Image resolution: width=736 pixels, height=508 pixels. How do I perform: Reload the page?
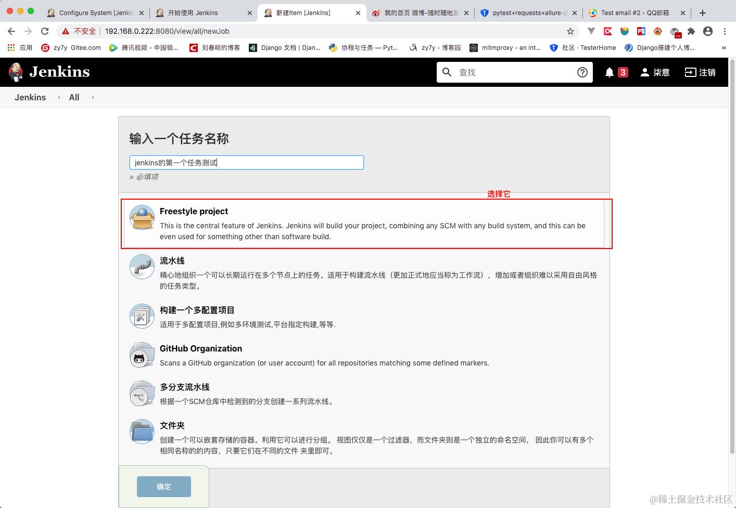(45, 31)
